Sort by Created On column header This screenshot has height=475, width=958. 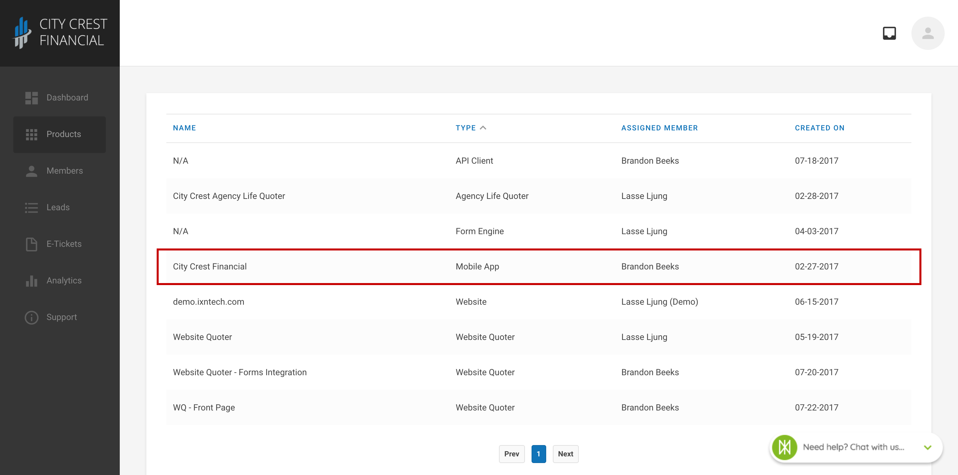coord(819,128)
